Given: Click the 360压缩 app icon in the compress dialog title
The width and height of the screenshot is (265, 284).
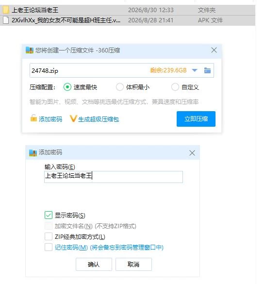Looking at the screenshot, I should click(x=30, y=50).
